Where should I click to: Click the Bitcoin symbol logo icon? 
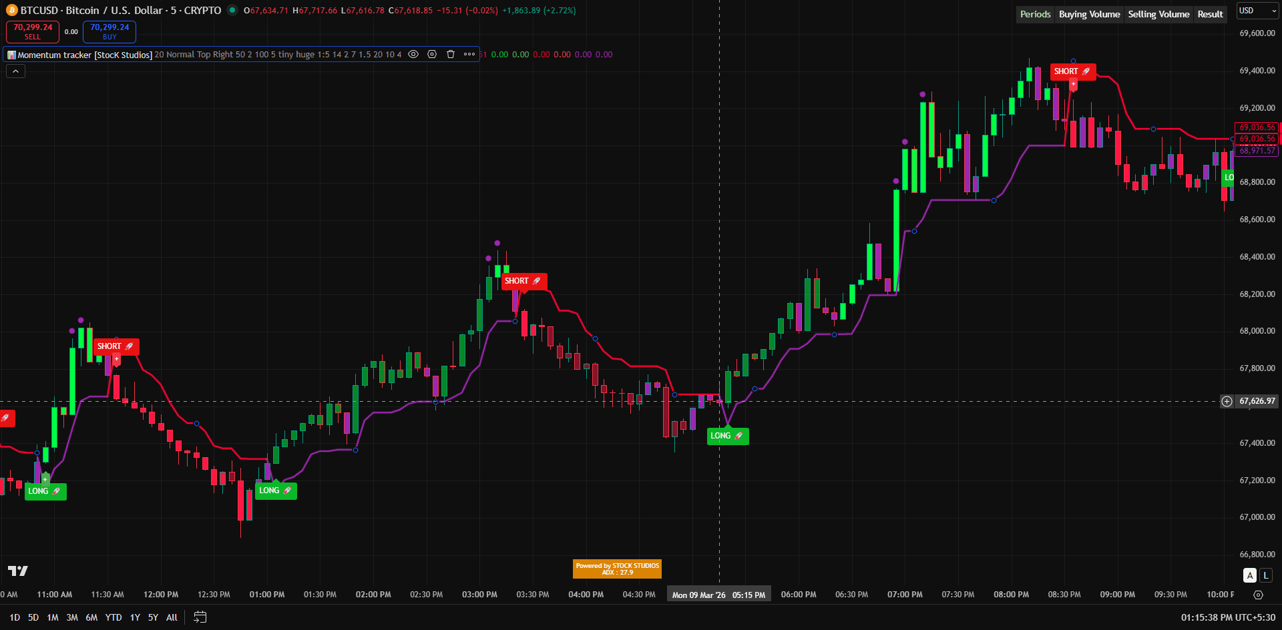(11, 11)
